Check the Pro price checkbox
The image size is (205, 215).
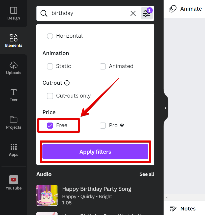point(103,126)
